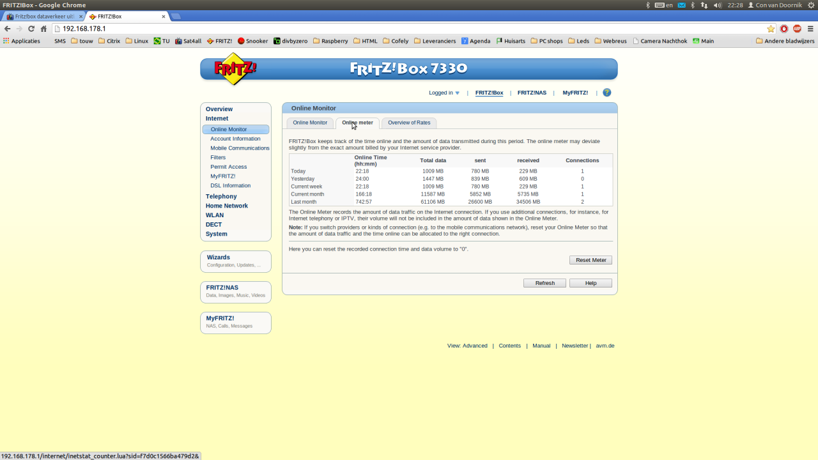818x460 pixels.
Task: Click the FRITZ! logo in the header
Action: [x=235, y=69]
